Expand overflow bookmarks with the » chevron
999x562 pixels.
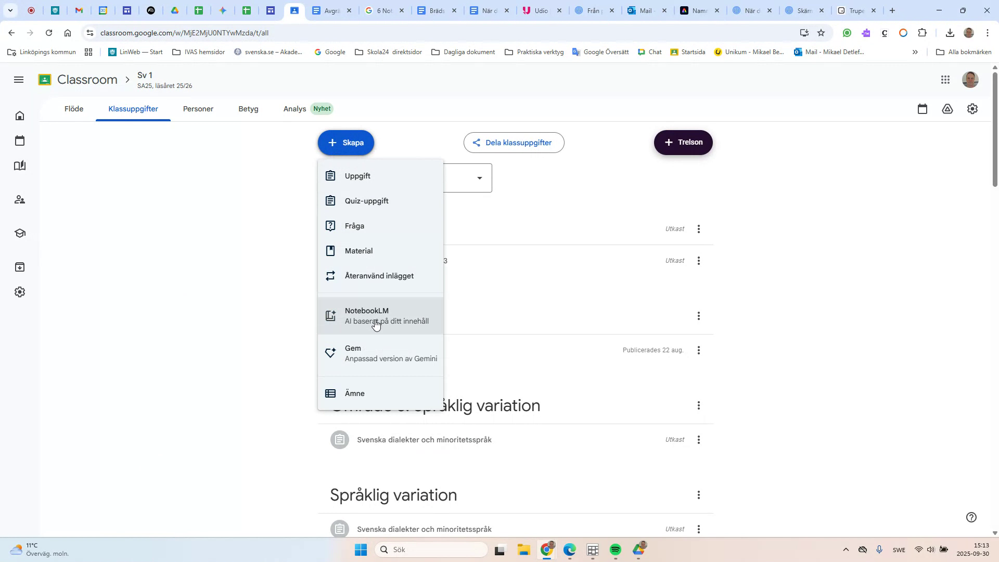coord(915,52)
